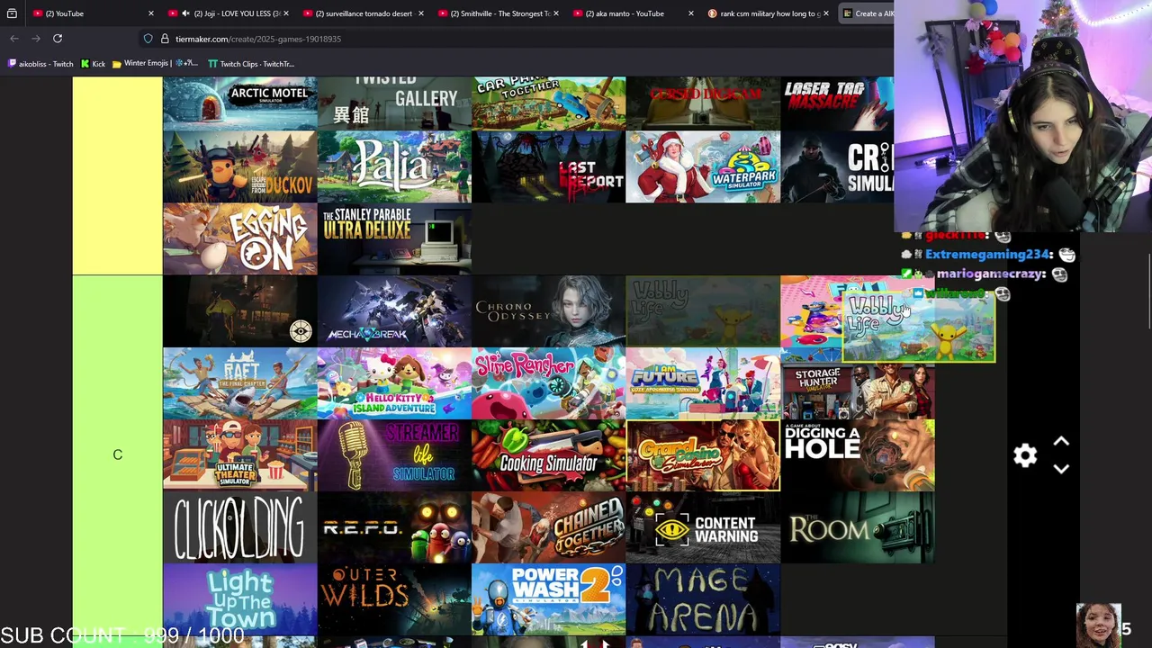
Task: Reload the TierMaker page
Action: click(58, 39)
